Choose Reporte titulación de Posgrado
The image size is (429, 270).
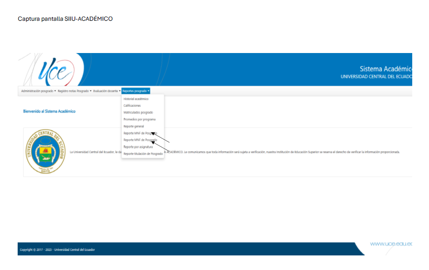[x=143, y=154]
